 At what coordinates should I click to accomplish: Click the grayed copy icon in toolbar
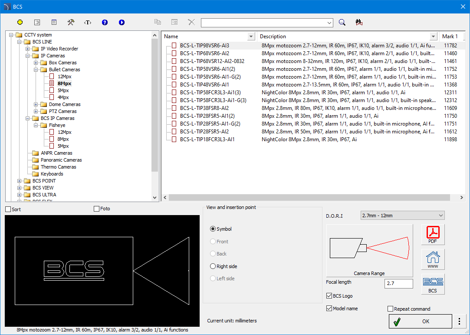[x=158, y=22]
